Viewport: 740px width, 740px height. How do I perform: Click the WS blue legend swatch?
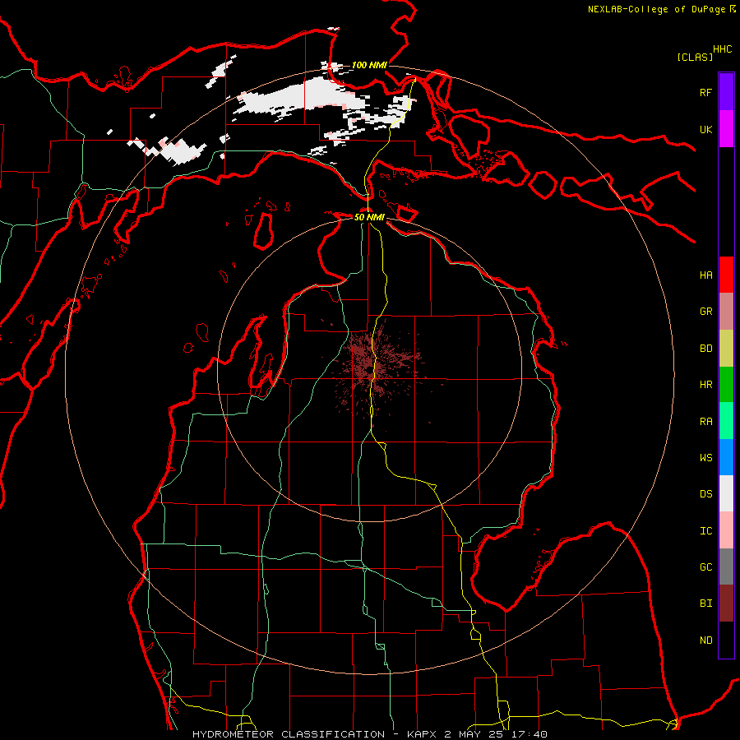726,457
